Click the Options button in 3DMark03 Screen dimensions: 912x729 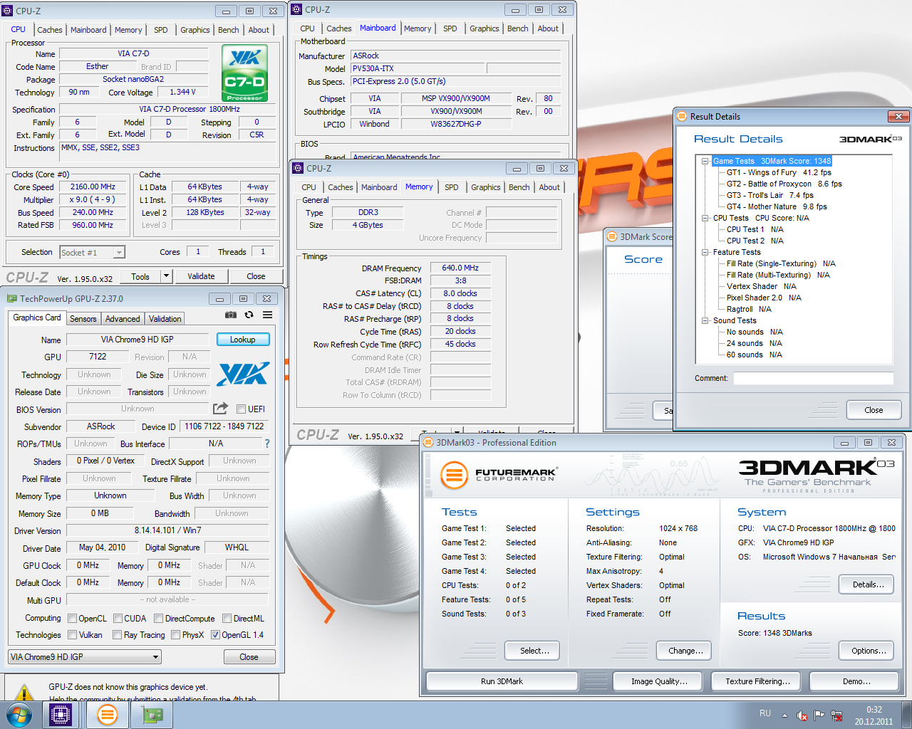869,651
